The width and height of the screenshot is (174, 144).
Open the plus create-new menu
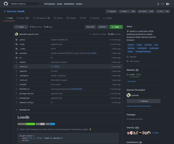coord(163,4)
